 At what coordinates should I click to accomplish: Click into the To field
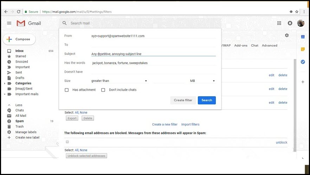[x=153, y=45]
